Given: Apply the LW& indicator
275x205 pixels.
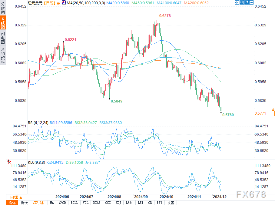Looking at the screenshot, I should pyautogui.click(x=128, y=203).
